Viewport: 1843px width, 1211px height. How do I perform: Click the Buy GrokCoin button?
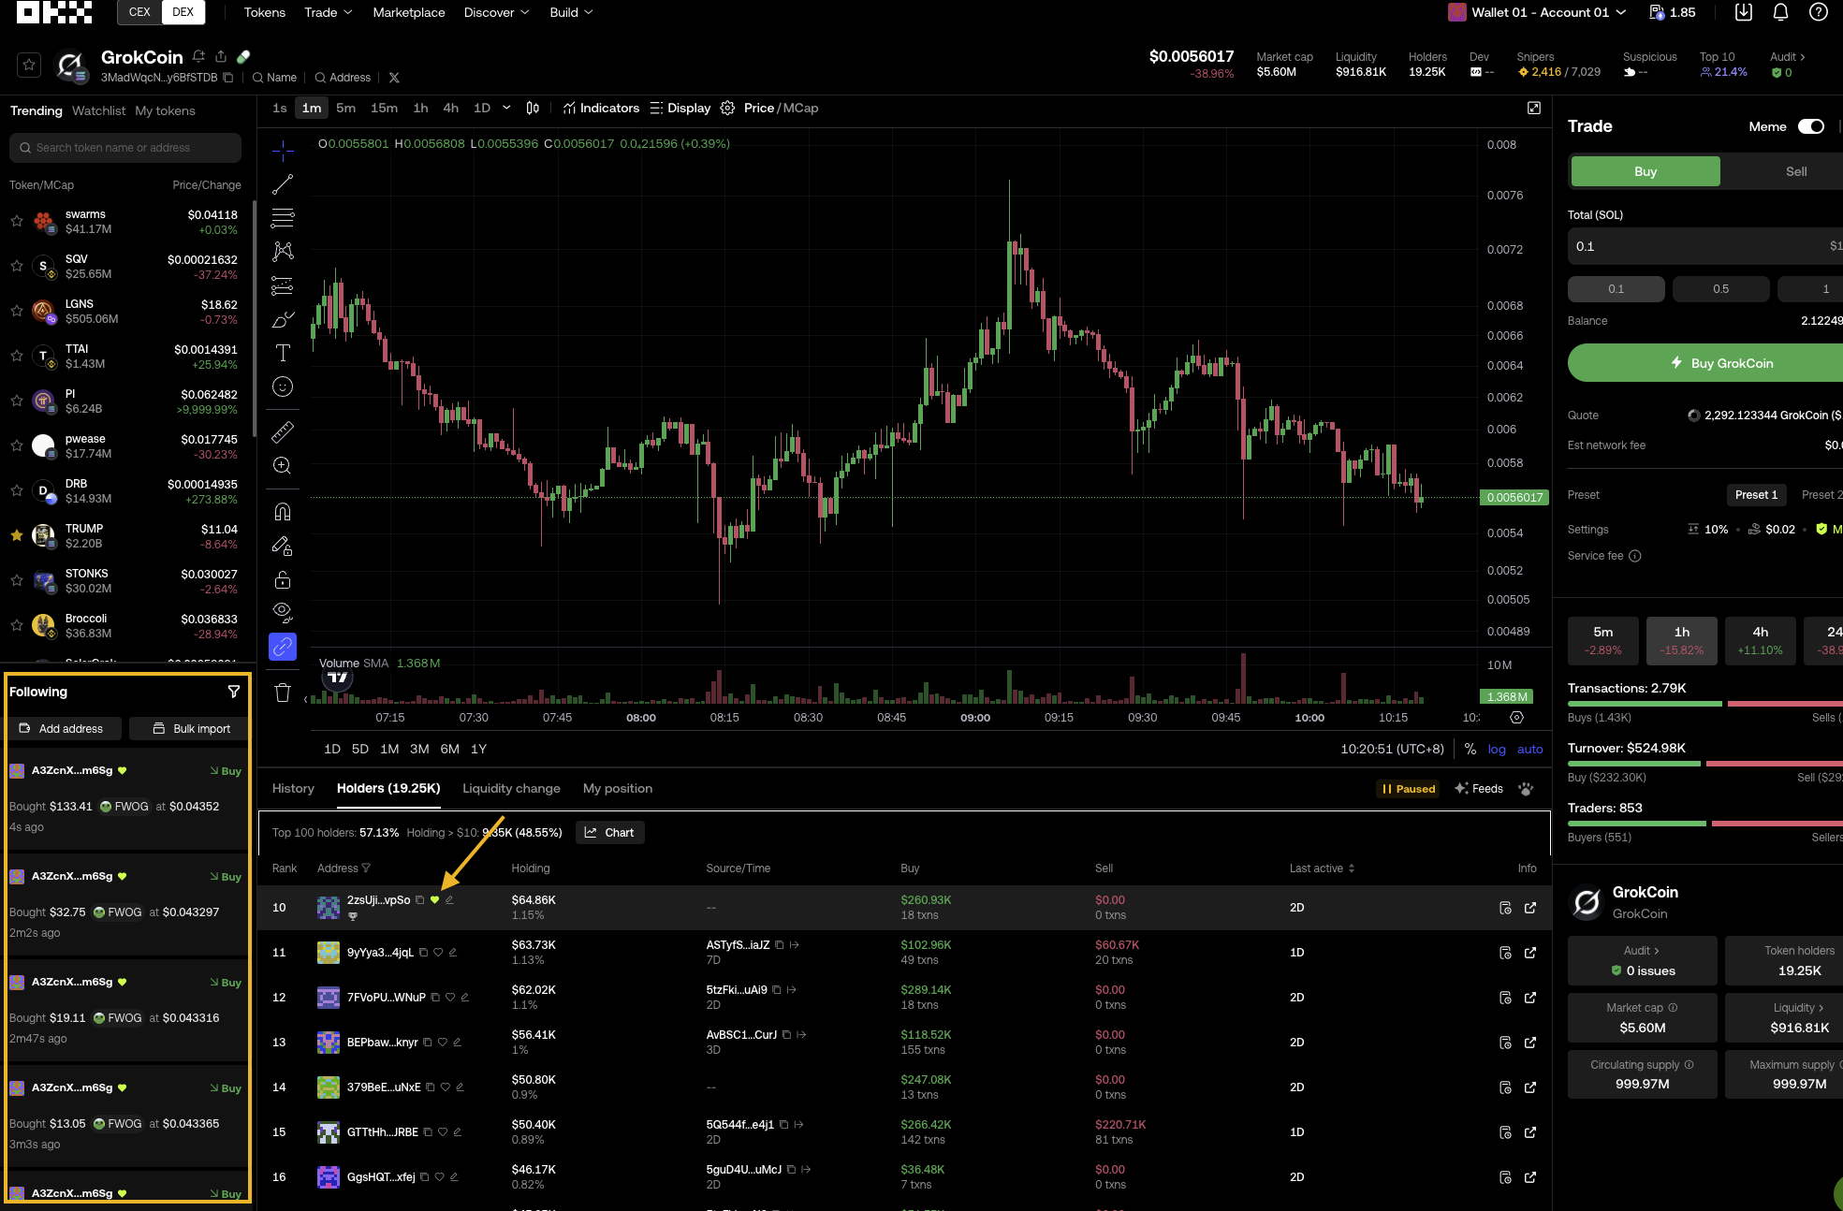[1720, 363]
